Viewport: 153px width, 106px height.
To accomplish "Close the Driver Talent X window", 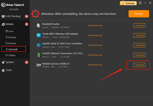I will coord(150,3).
